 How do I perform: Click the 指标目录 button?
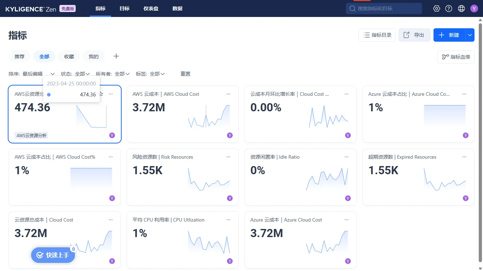[377, 35]
